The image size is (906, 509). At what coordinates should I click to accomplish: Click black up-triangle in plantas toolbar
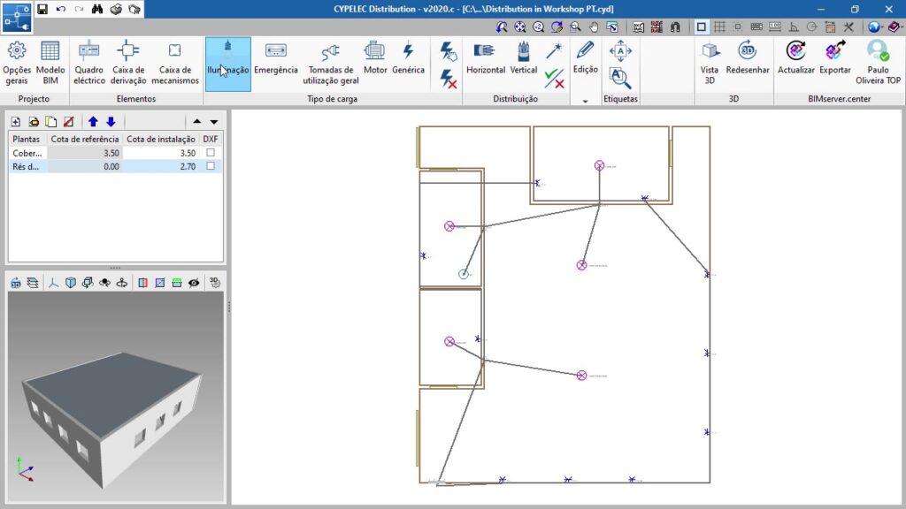[x=196, y=122]
